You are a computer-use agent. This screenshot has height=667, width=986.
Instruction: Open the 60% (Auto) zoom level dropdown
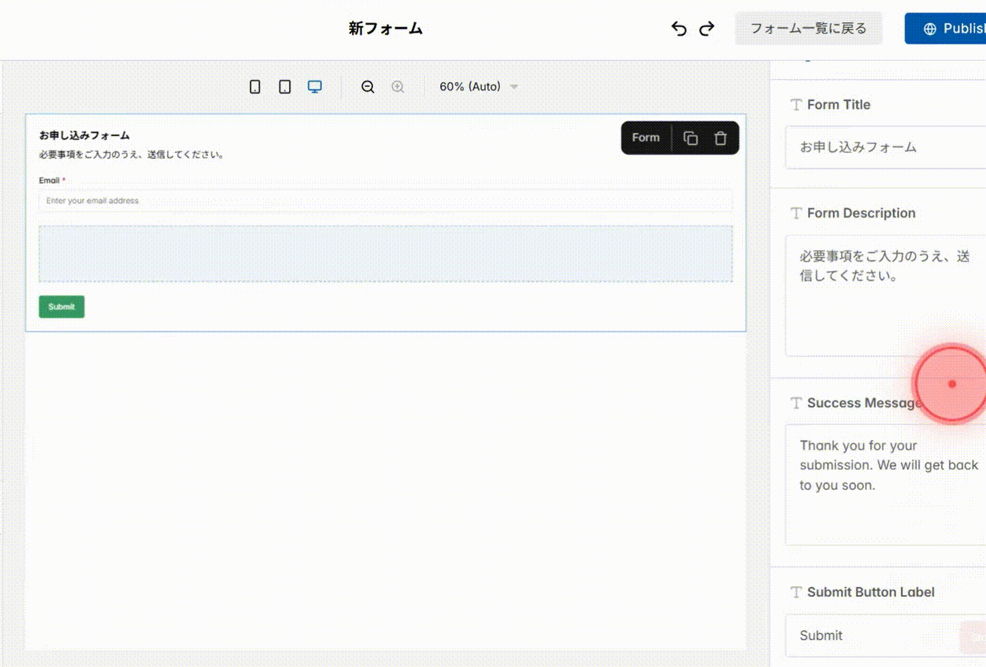pos(477,86)
